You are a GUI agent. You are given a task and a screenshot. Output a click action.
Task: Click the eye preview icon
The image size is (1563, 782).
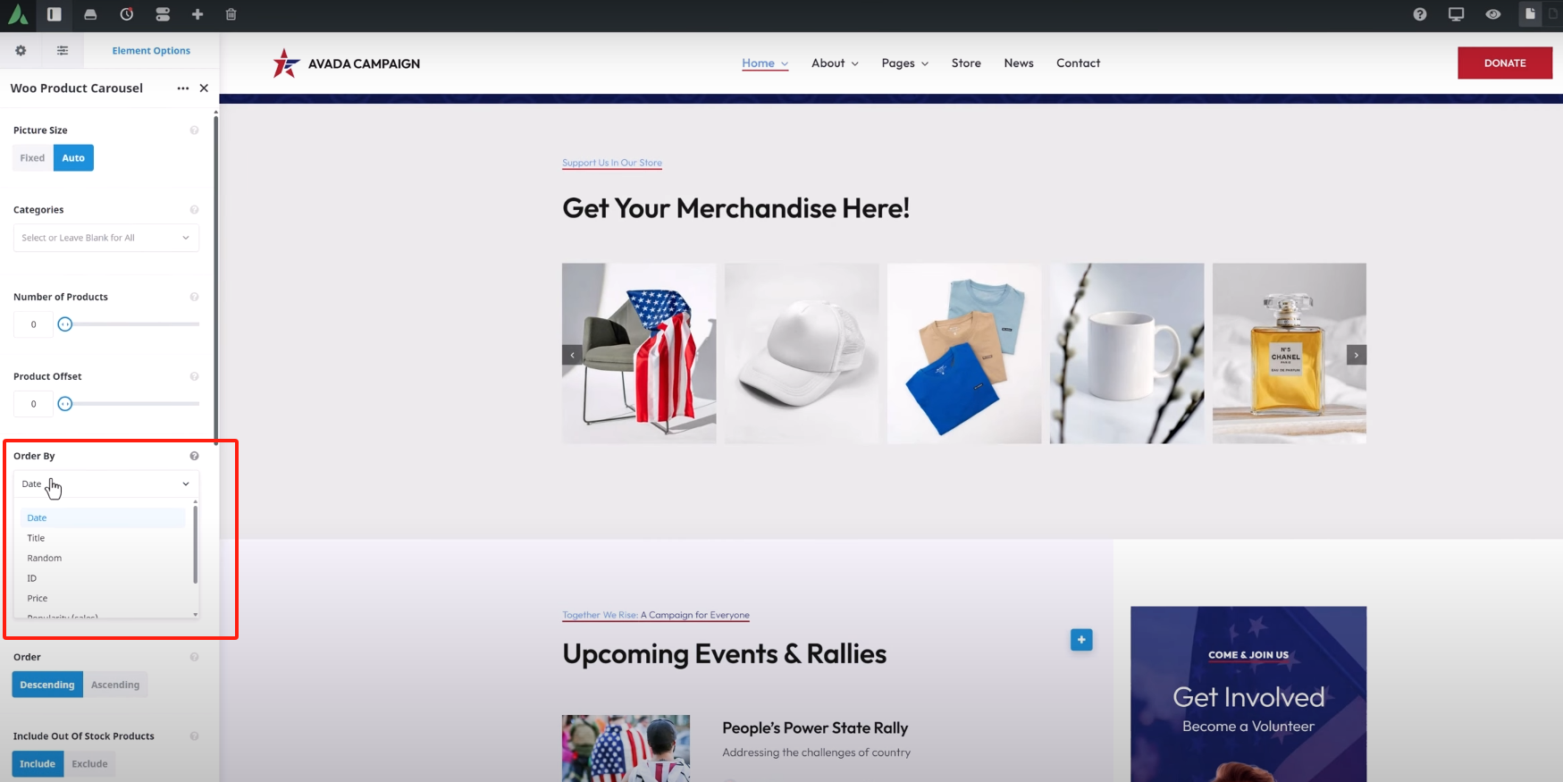[1493, 14]
